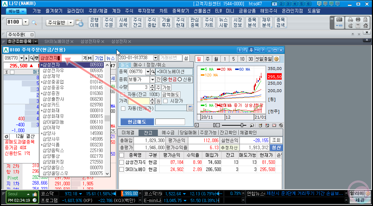Click the globe icon in the top-right toolbar
Viewport: 373px width, 206px height.
tap(358, 20)
